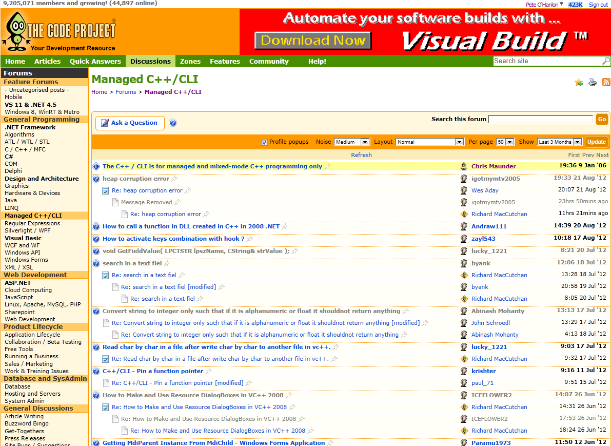Open the Show time range dropdown
Image resolution: width=611 pixels, height=446 pixels.
560,142
